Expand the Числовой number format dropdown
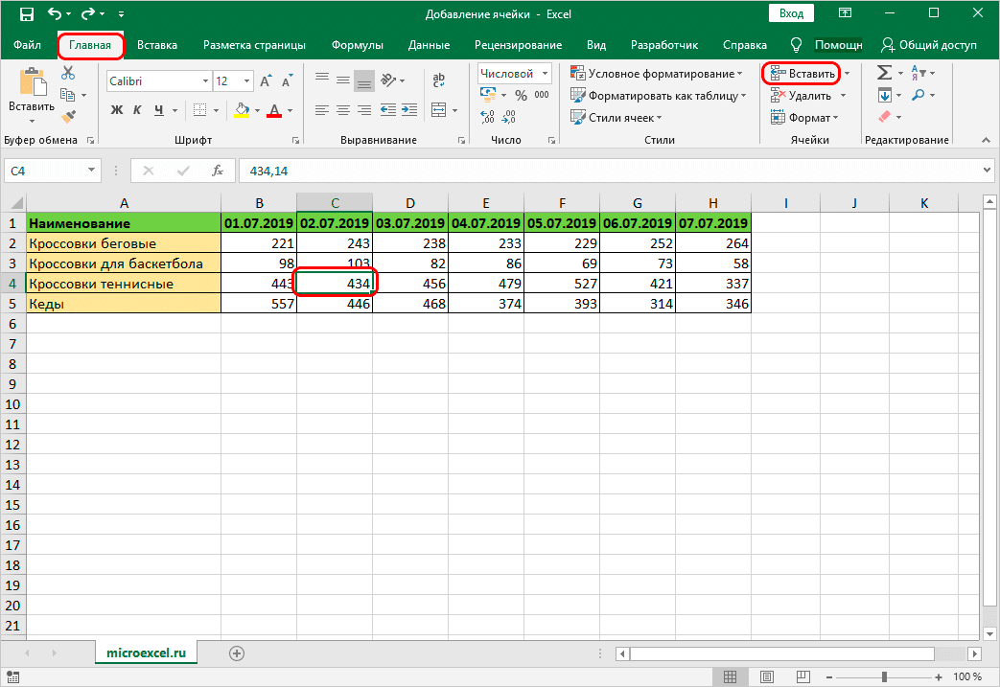1000x687 pixels. tap(546, 73)
